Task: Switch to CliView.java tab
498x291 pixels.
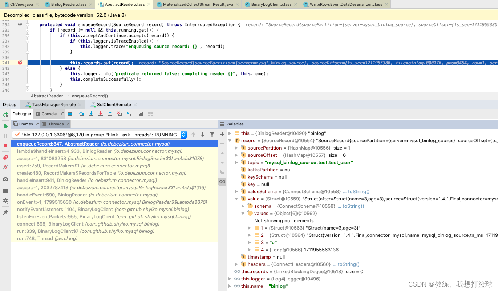Action: click(x=21, y=4)
